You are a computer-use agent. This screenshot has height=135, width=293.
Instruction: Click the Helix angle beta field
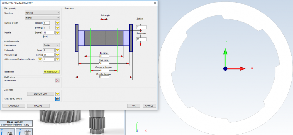(x=49, y=50)
